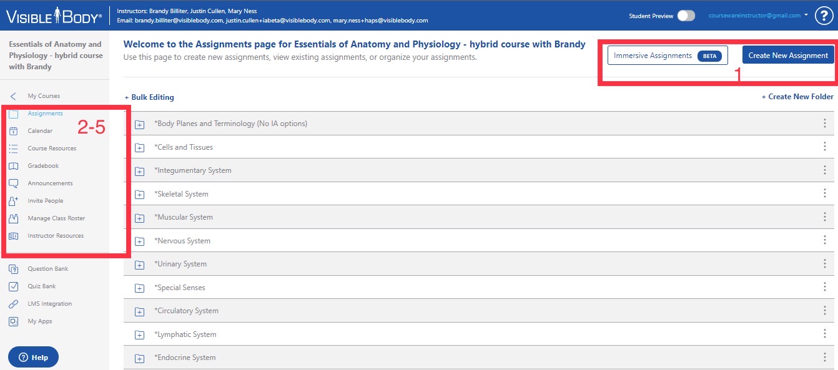Toggle the Student Preview switch
Viewport: 838px width, 370px height.
(686, 16)
